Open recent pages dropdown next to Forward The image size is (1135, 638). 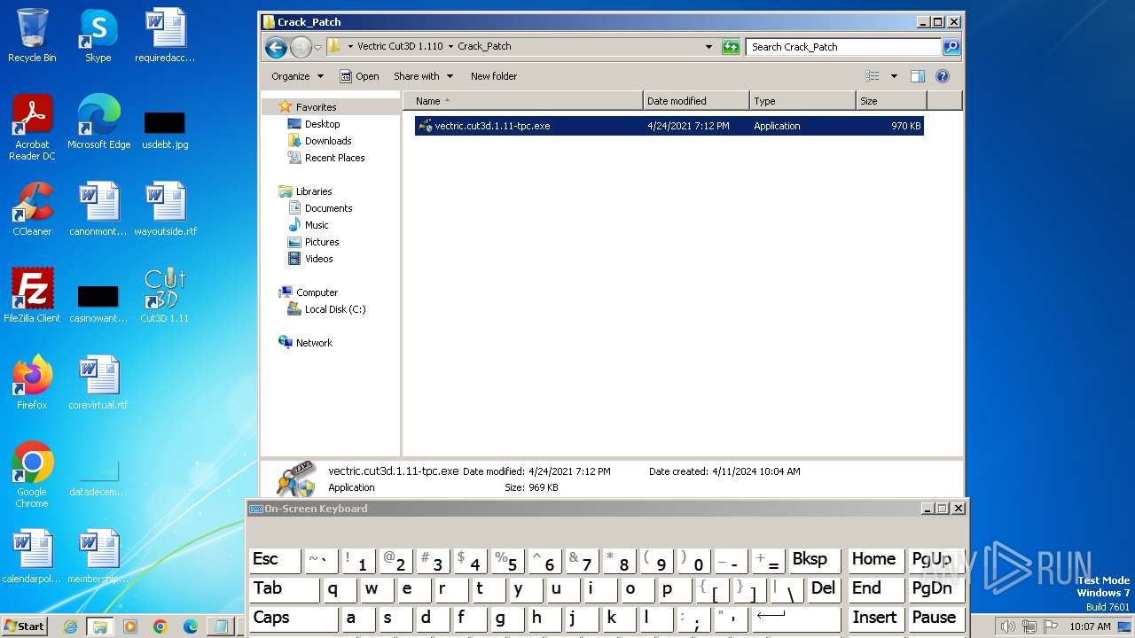(317, 48)
